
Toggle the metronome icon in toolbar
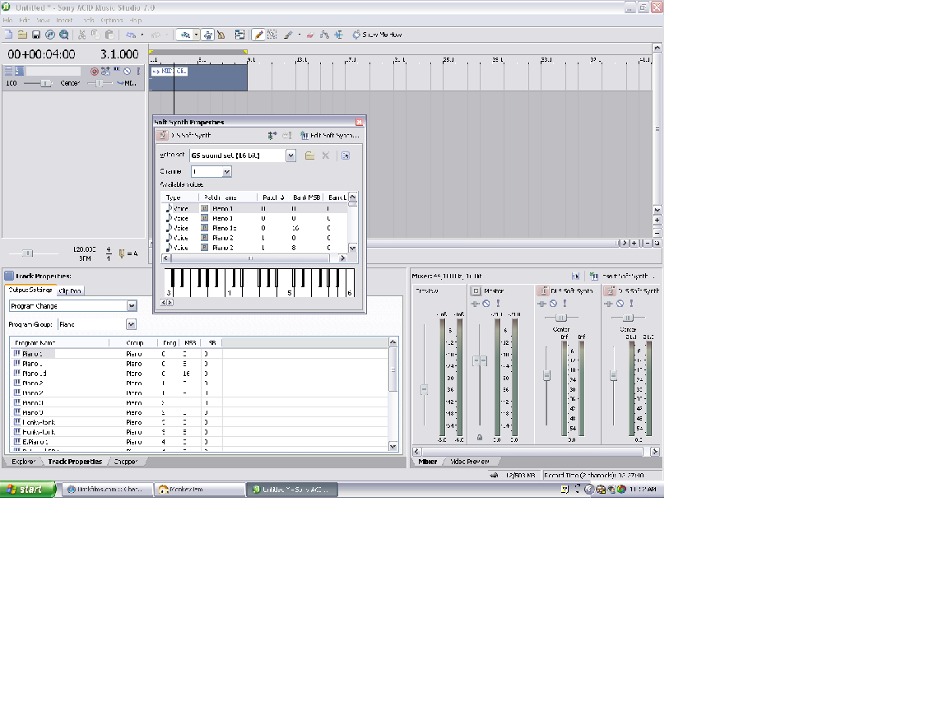coord(221,35)
